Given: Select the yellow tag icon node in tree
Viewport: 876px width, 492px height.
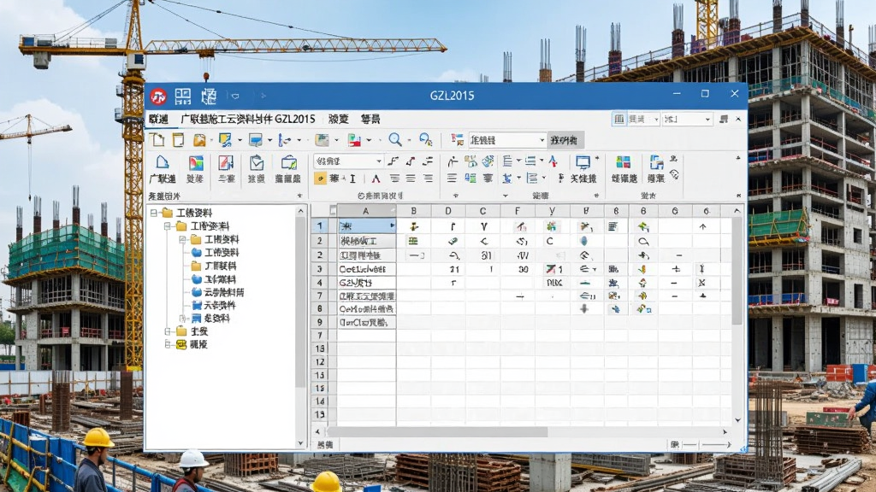Looking at the screenshot, I should 181,345.
